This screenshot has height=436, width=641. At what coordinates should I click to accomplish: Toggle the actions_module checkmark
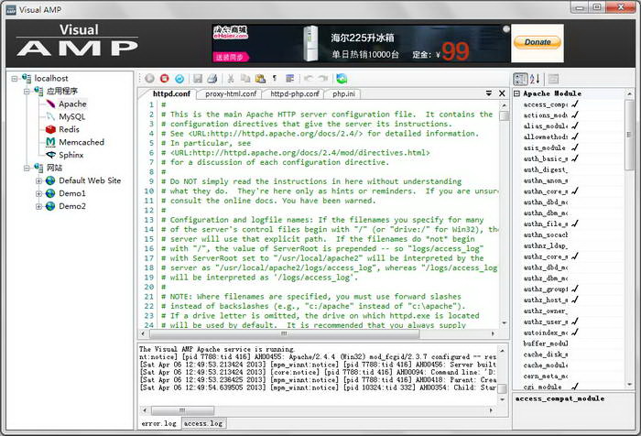click(575, 115)
